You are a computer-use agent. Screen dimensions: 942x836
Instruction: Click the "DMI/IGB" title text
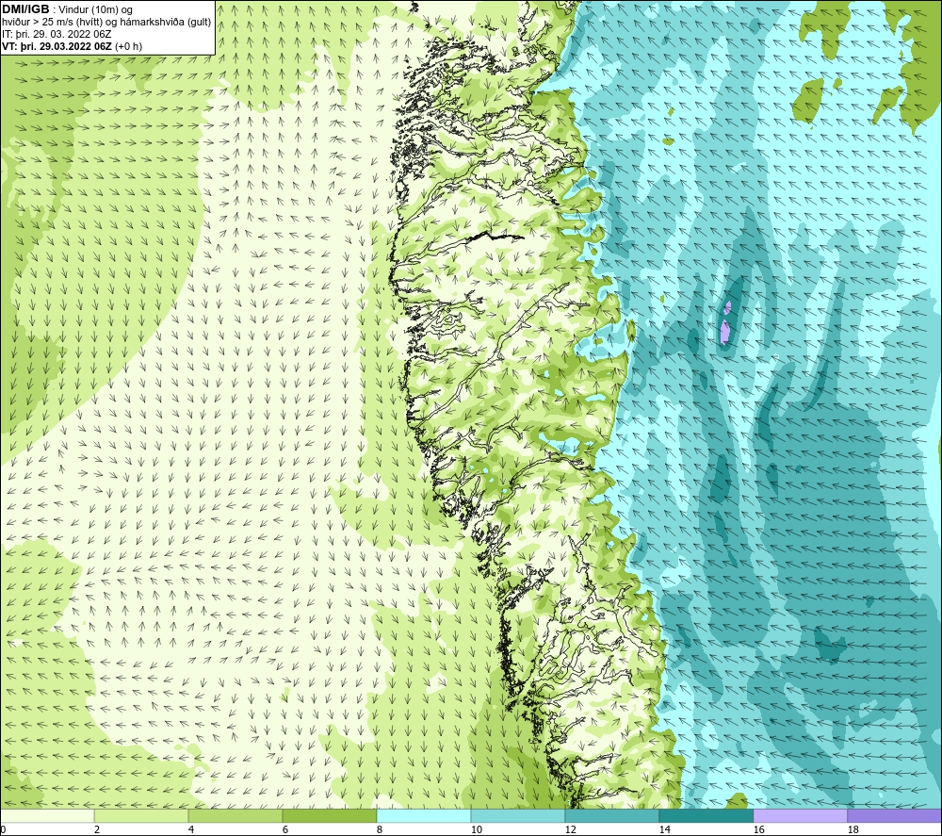[x=25, y=9]
